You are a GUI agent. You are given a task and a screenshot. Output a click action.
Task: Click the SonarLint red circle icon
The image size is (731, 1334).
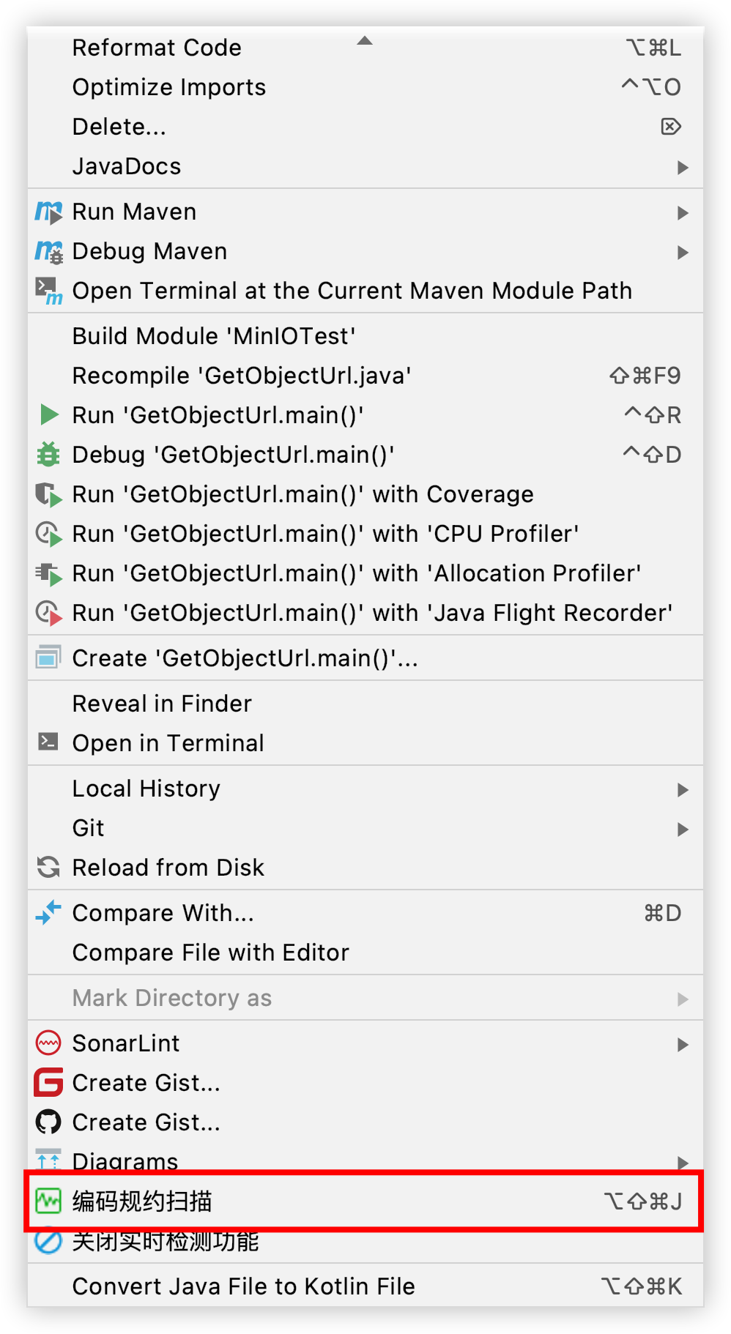point(48,1043)
